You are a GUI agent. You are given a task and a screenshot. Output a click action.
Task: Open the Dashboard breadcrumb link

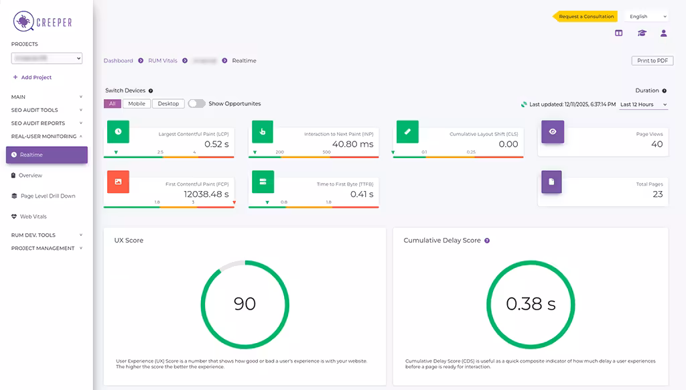pyautogui.click(x=118, y=60)
